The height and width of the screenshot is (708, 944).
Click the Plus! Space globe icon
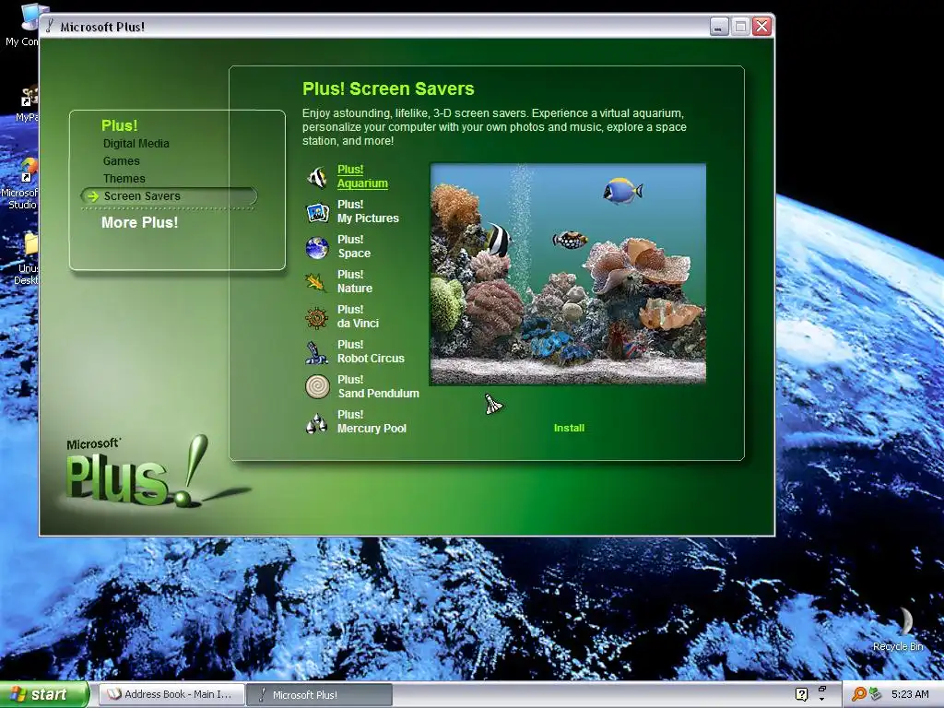(x=317, y=247)
